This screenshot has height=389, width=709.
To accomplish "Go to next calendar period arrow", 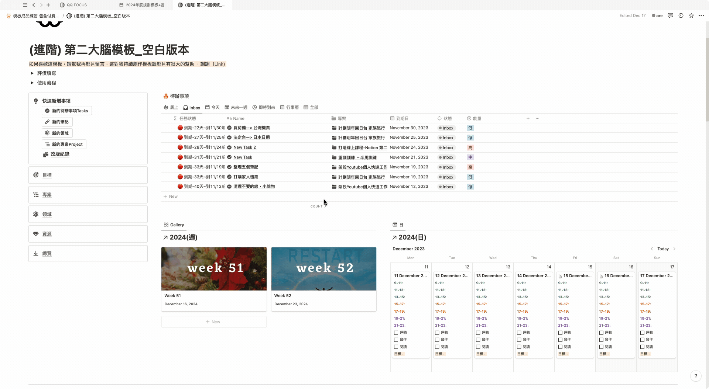I will click(674, 249).
